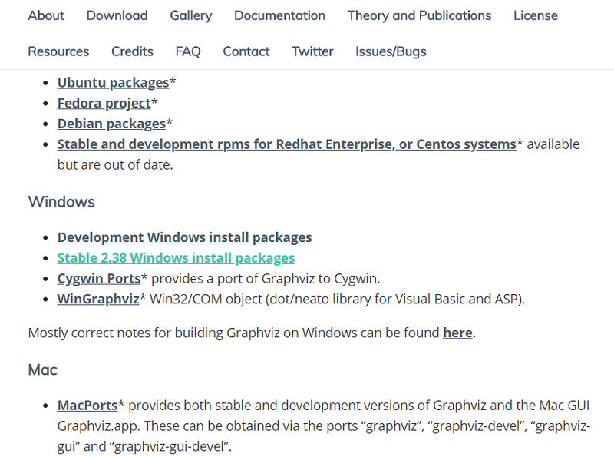Click the 'here' Windows build notes link
This screenshot has height=457, width=614.
[x=457, y=333]
